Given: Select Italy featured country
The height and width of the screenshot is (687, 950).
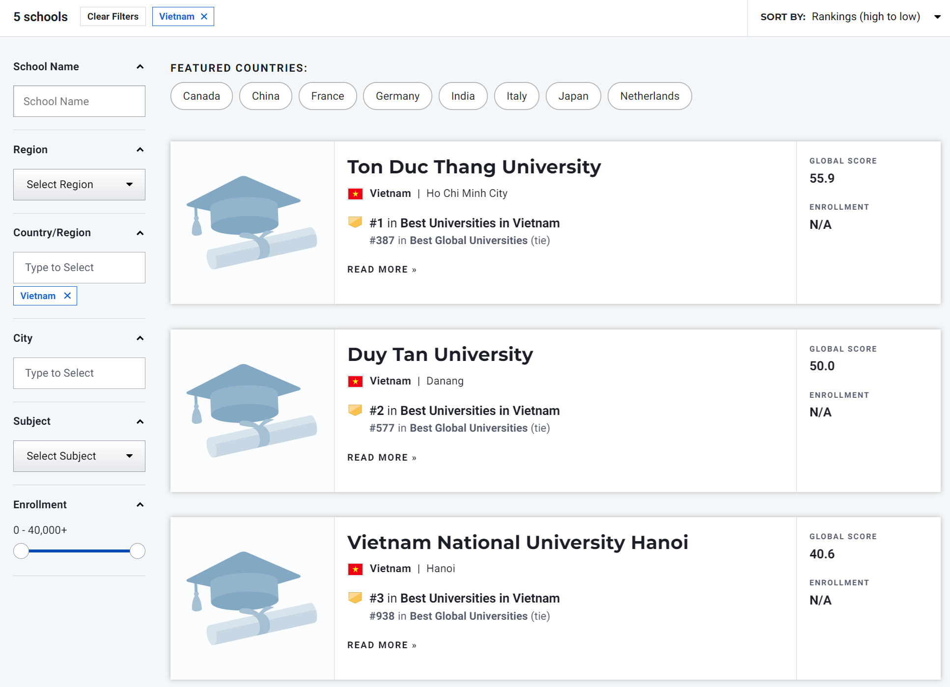Looking at the screenshot, I should (517, 96).
